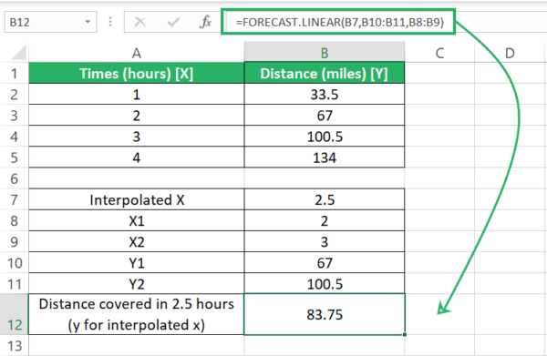Select the X2 label cell
This screenshot has height=356, width=547.
137,242
